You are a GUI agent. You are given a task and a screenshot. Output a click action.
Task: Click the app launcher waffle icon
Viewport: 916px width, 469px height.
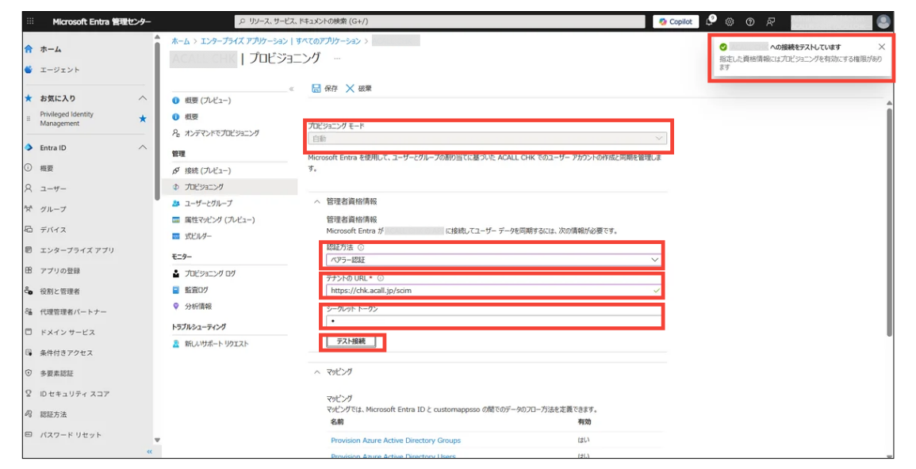tap(30, 21)
